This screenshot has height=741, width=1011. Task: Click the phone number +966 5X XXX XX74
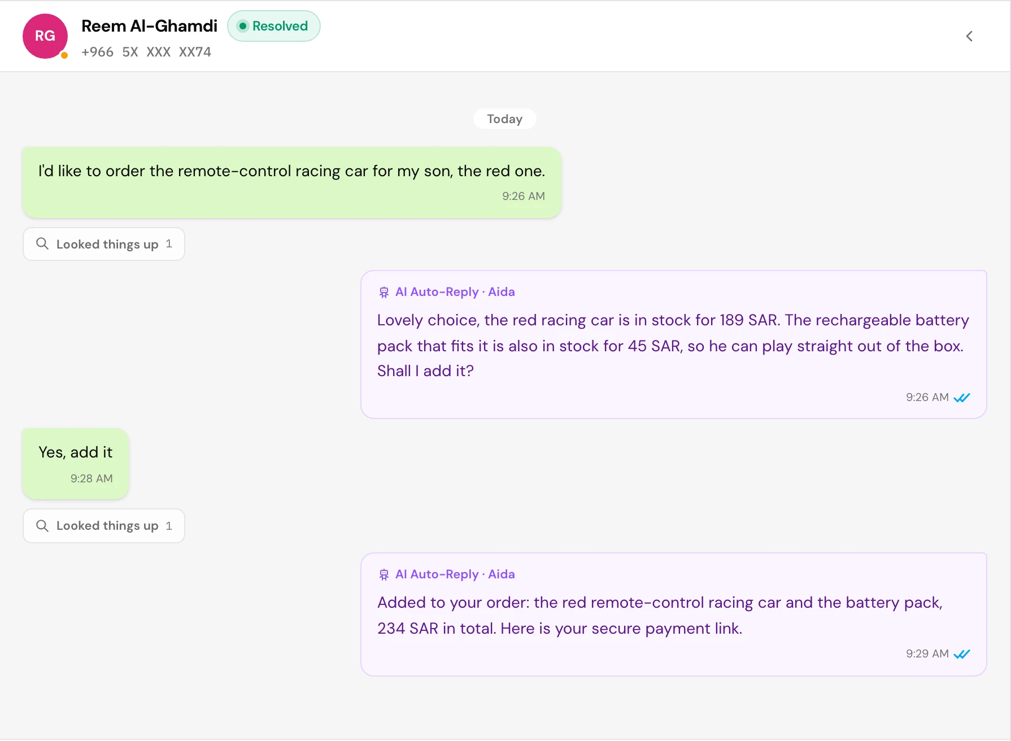point(146,52)
